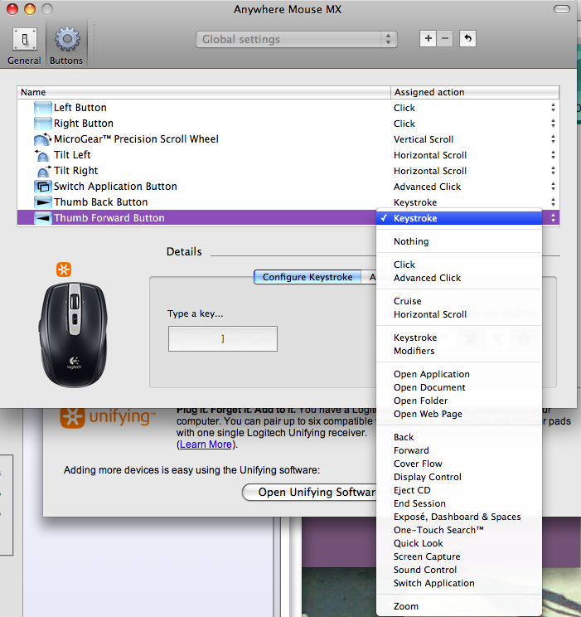
Task: Click the Thumb Forward Button icon
Action: pos(42,217)
